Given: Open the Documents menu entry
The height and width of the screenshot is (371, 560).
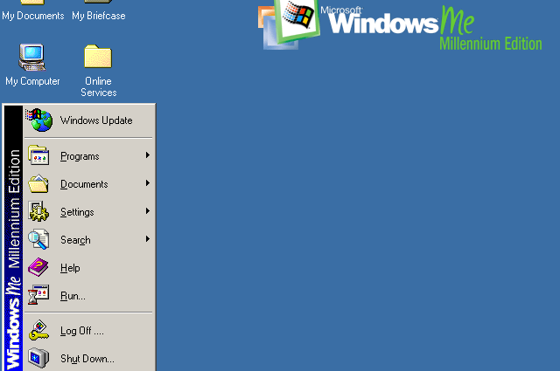Looking at the screenshot, I should coord(84,184).
